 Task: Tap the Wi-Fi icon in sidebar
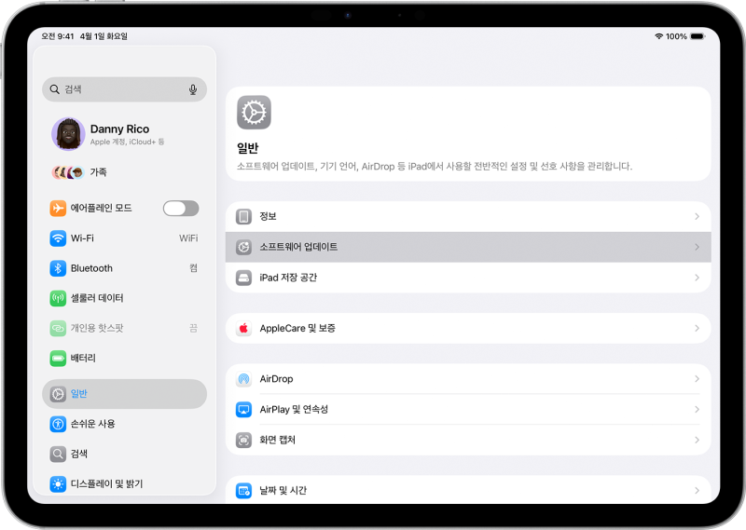[x=58, y=238]
